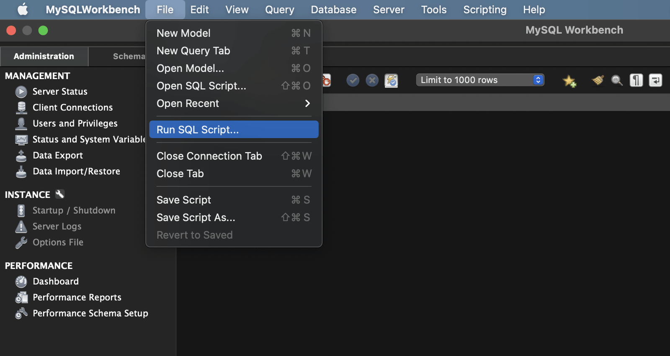Select Data Export in Management

[58, 156]
